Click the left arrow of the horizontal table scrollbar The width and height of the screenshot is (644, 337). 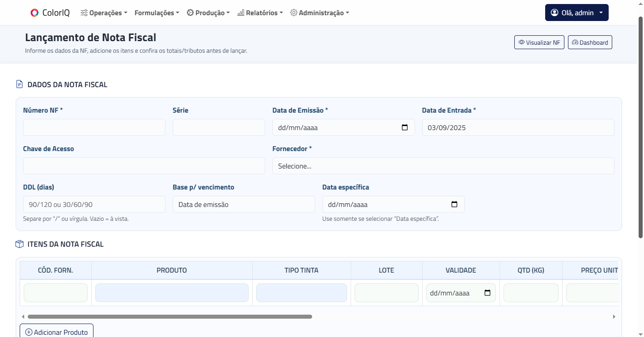coord(23,316)
